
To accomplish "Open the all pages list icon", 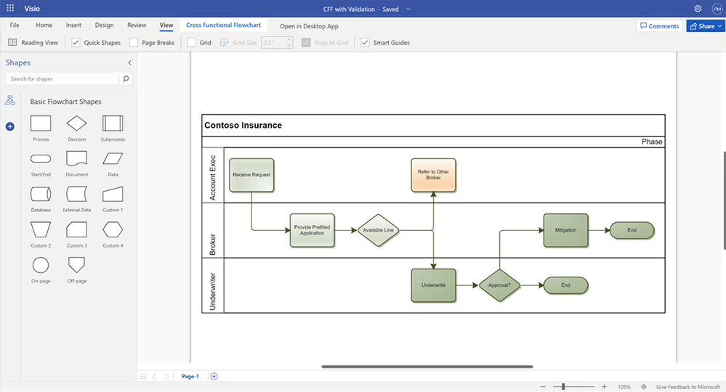I will [x=142, y=376].
